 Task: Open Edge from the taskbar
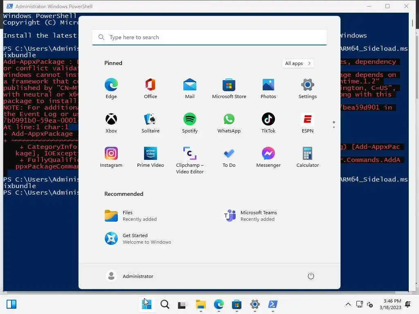pos(219,304)
